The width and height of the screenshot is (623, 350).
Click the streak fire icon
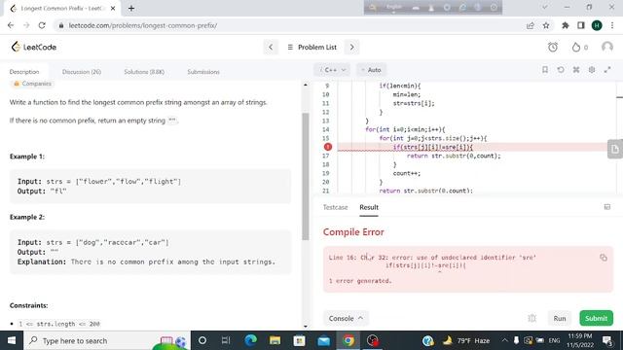[576, 48]
